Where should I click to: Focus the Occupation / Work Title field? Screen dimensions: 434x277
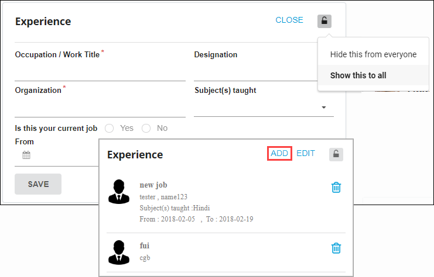[100, 72]
